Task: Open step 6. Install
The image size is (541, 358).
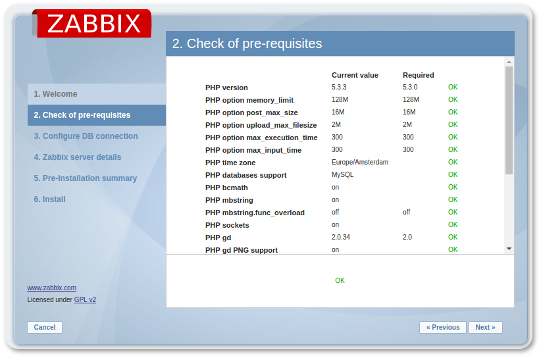Action: pyautogui.click(x=49, y=199)
